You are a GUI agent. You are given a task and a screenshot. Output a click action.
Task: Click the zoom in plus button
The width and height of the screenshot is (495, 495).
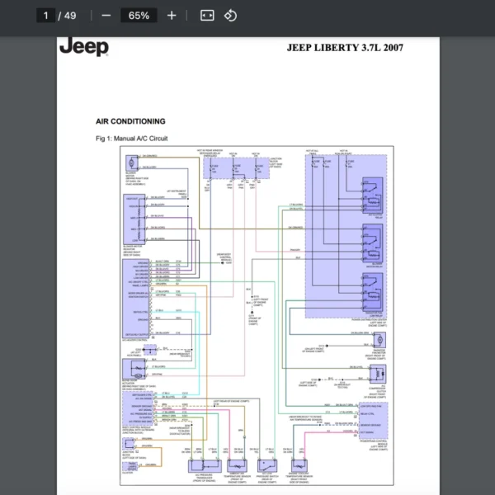(x=172, y=16)
